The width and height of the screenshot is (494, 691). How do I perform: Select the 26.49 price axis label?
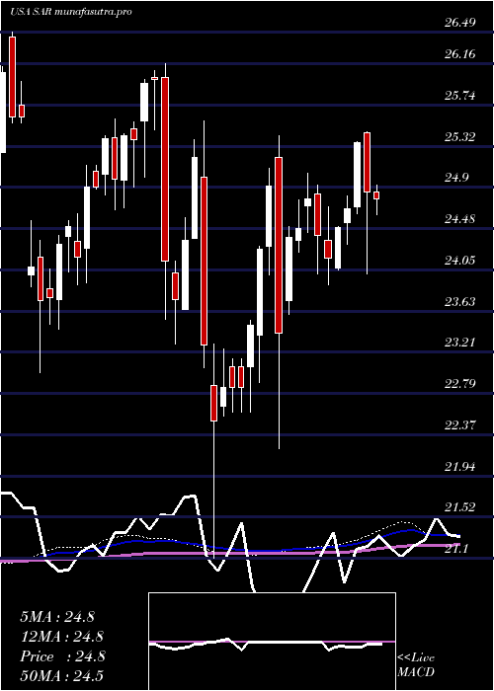click(x=459, y=22)
